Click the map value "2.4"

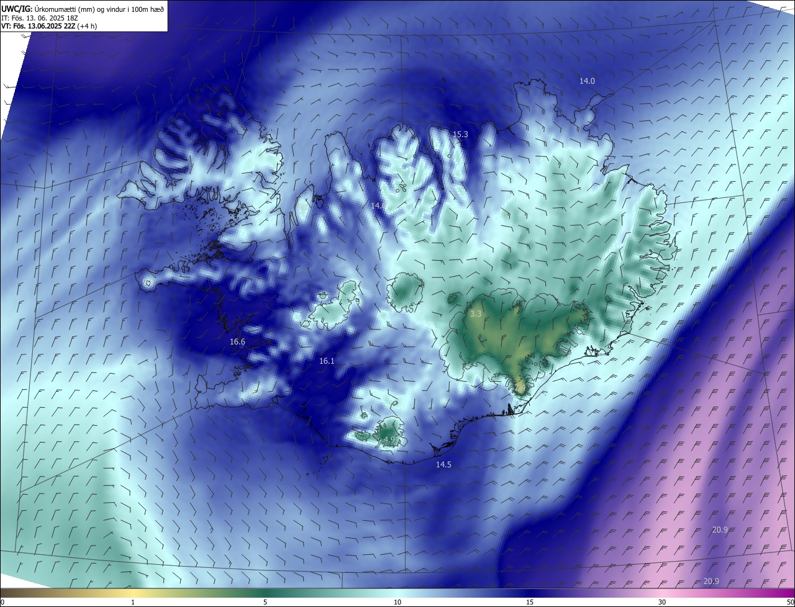521,388
